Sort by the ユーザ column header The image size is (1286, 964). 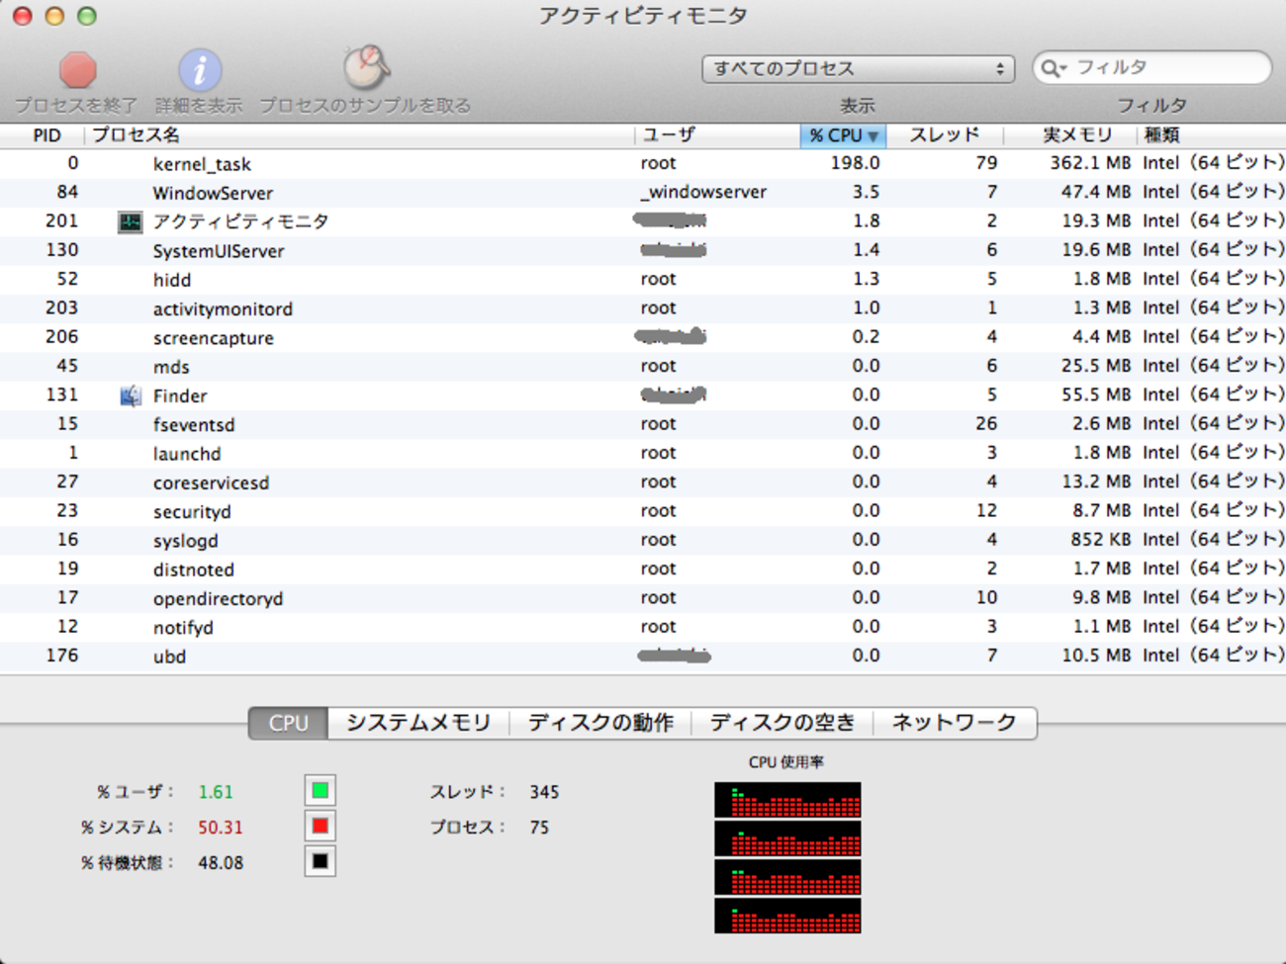717,135
